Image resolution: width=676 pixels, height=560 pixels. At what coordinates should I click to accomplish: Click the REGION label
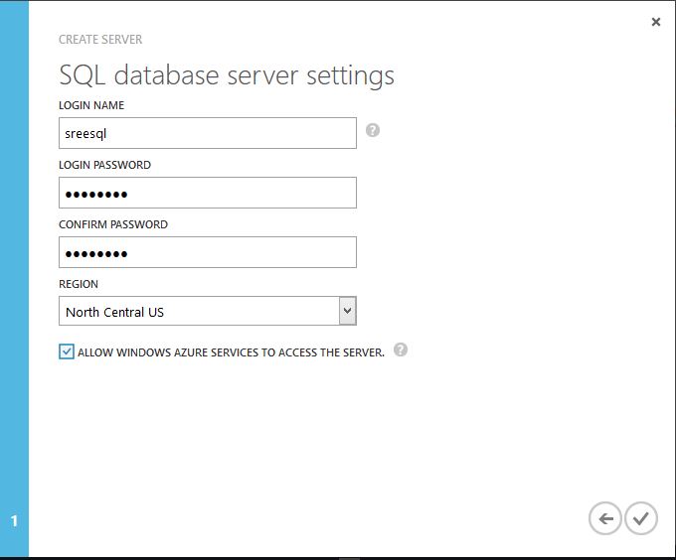pos(79,284)
